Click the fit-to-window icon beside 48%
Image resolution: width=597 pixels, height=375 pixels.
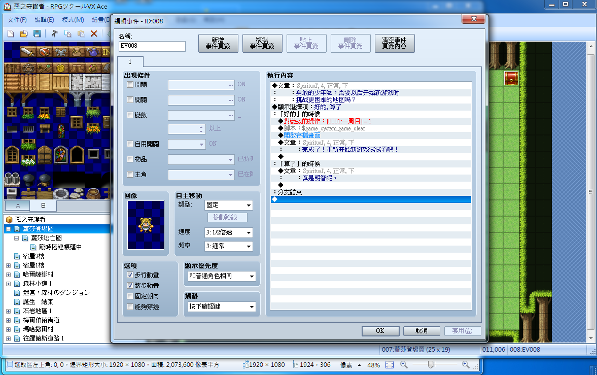click(390, 365)
